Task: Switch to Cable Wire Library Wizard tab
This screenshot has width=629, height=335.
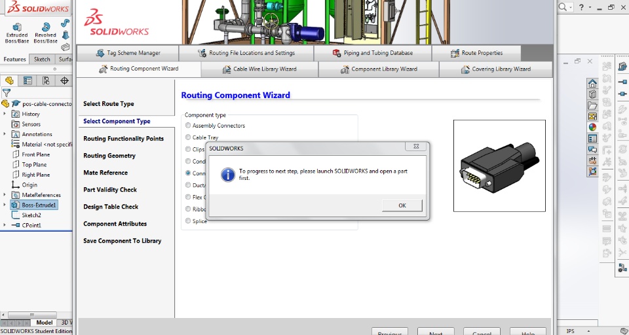Action: click(x=259, y=69)
